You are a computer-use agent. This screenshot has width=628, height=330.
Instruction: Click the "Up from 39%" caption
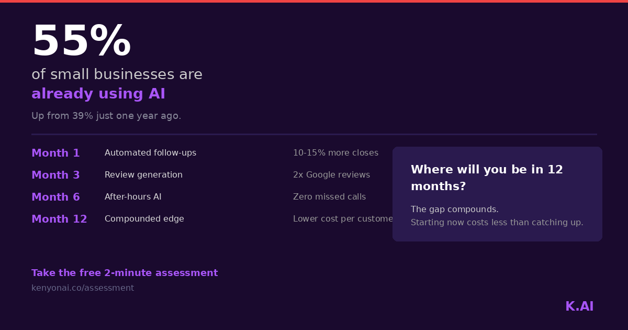click(x=106, y=116)
